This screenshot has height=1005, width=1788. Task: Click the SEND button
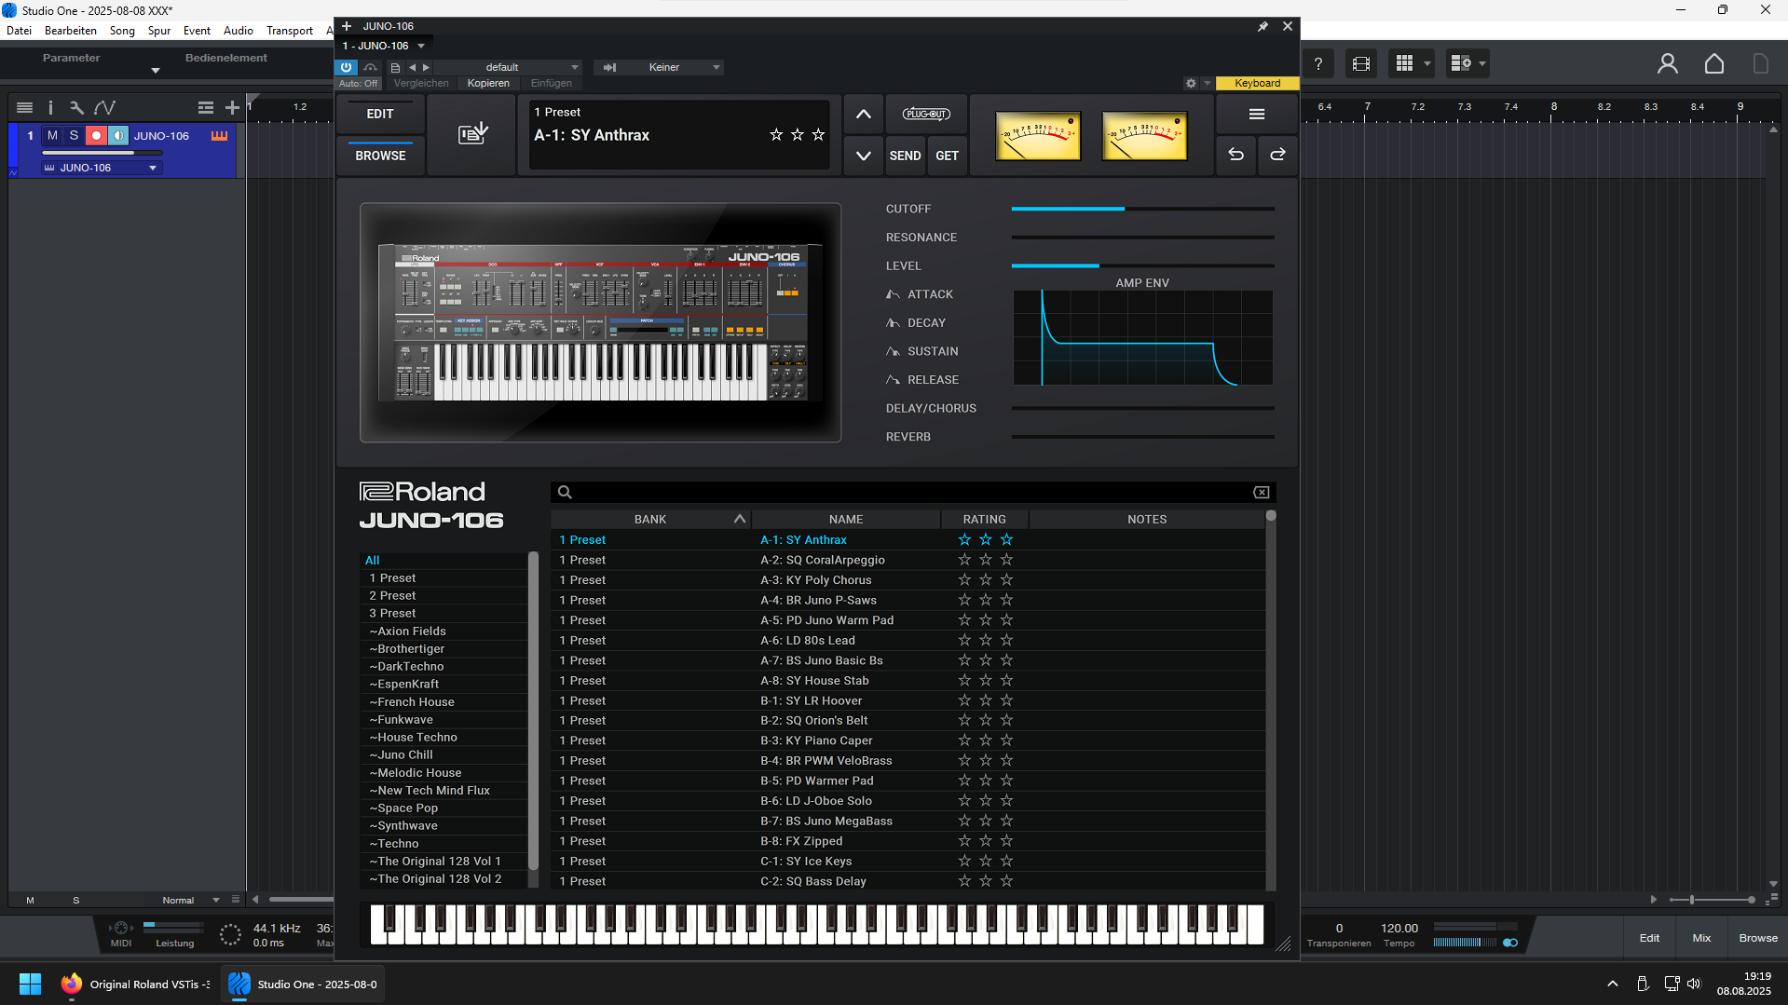point(905,156)
